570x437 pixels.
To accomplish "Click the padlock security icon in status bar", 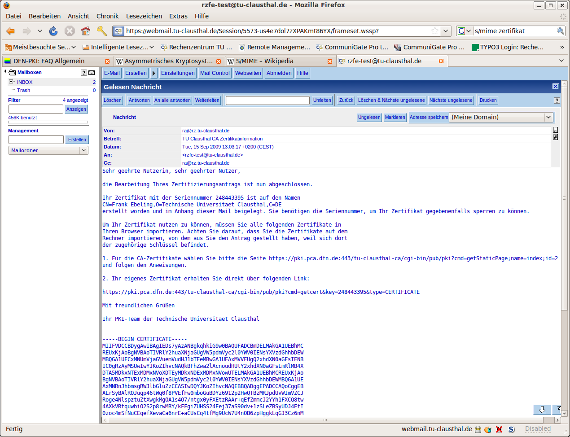I will coord(478,429).
